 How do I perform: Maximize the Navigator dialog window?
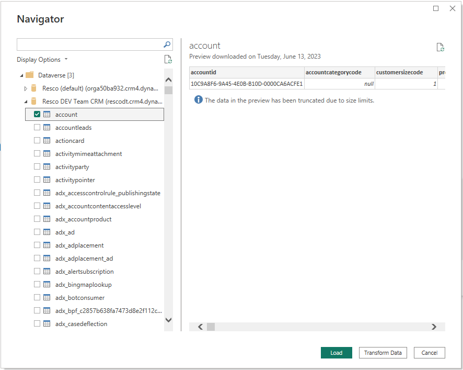click(x=436, y=8)
